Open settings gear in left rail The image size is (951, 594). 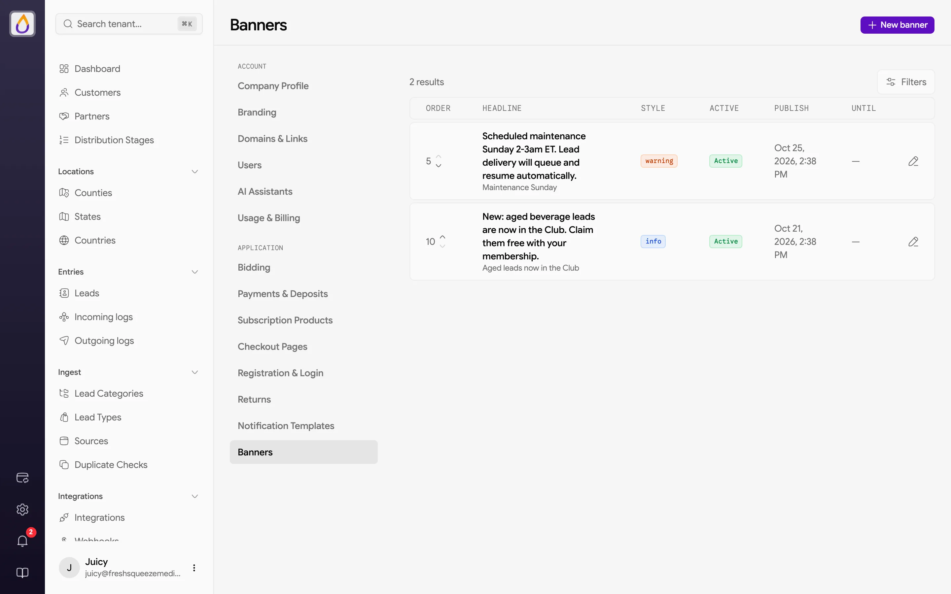[x=22, y=510]
